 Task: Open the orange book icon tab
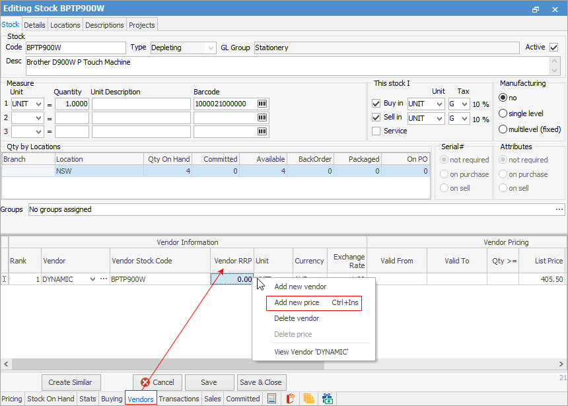click(x=290, y=399)
